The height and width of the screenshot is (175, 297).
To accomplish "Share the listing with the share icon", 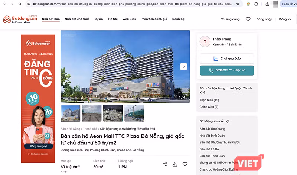I will (165, 164).
